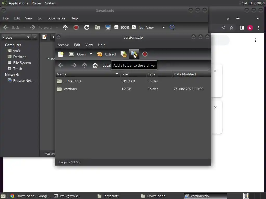Click Back button in Downloads file manager
The width and height of the screenshot is (266, 199).
click(x=11, y=27)
